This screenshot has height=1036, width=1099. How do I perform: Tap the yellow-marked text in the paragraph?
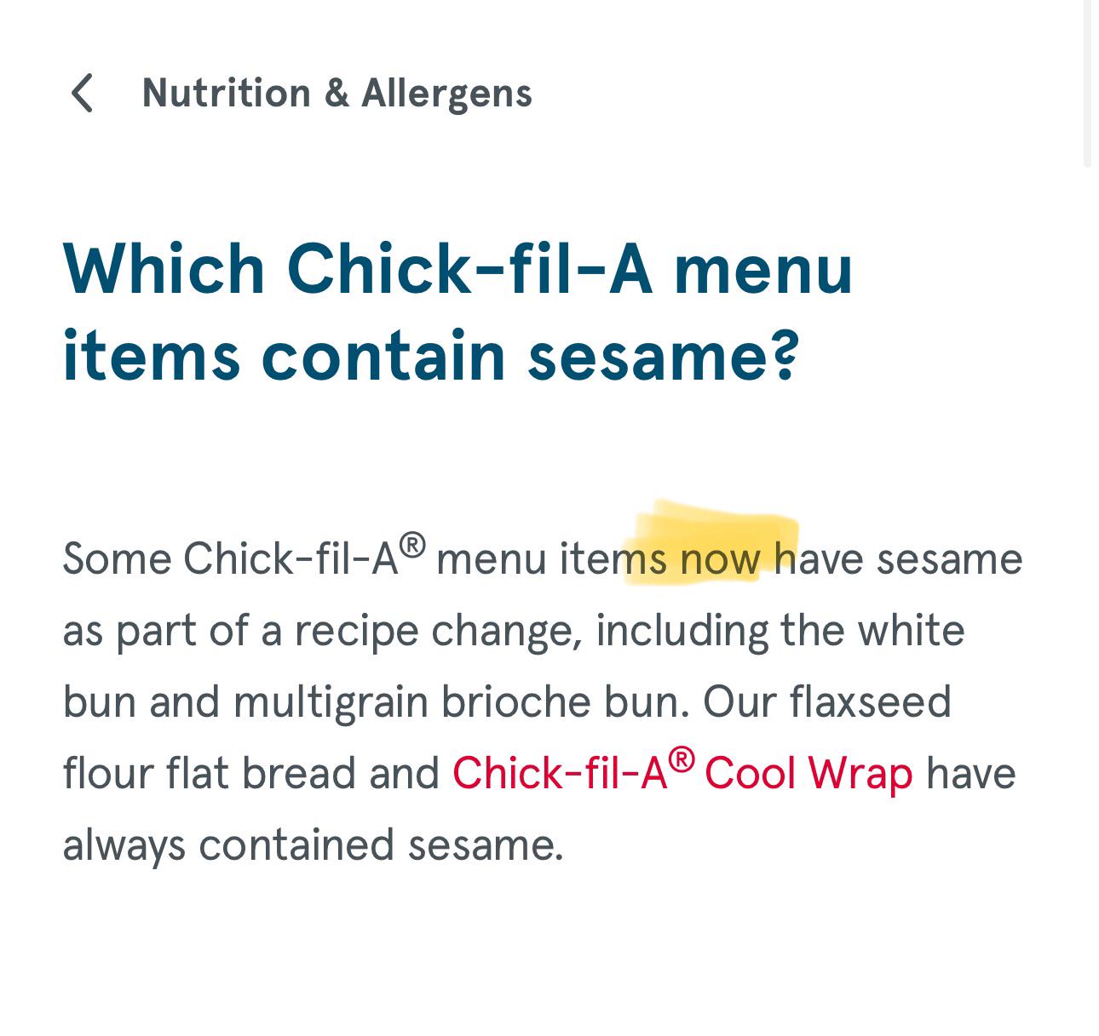(718, 558)
